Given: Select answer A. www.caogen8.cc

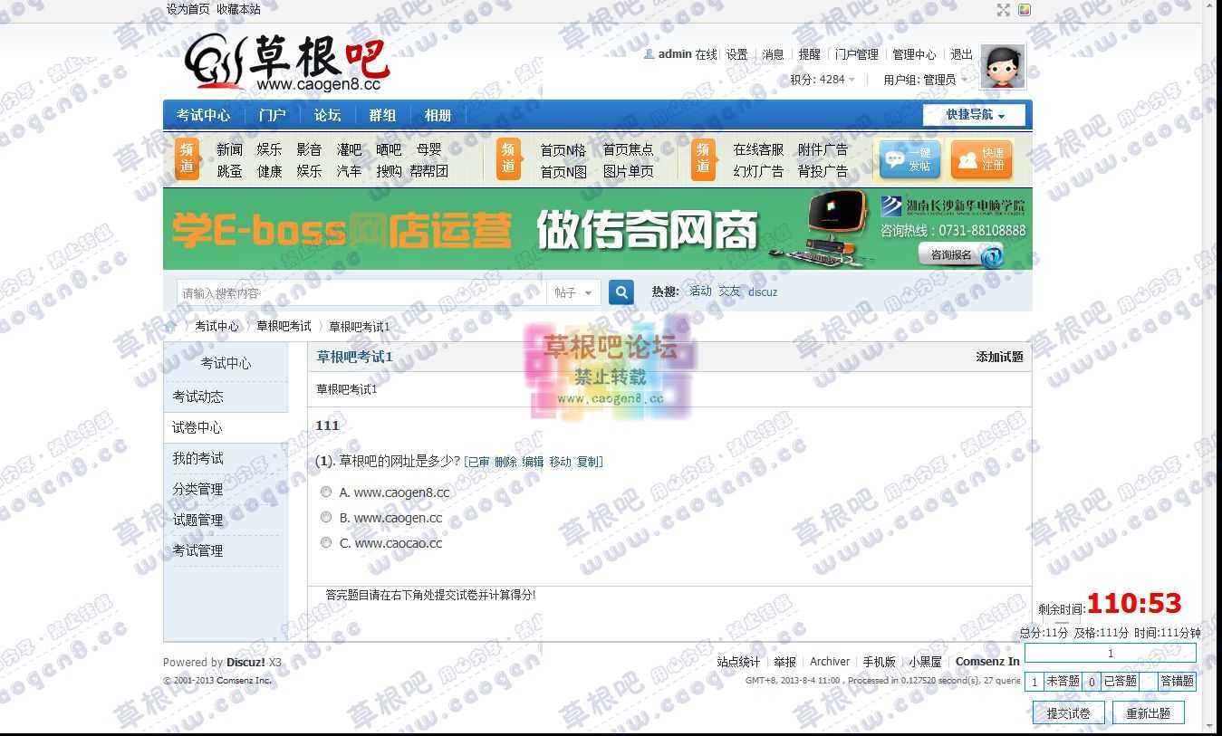Looking at the screenshot, I should pyautogui.click(x=326, y=492).
